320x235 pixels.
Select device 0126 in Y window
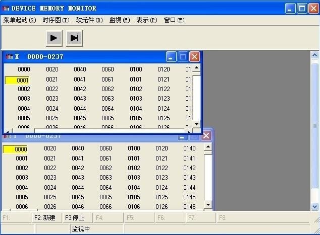click(162, 207)
